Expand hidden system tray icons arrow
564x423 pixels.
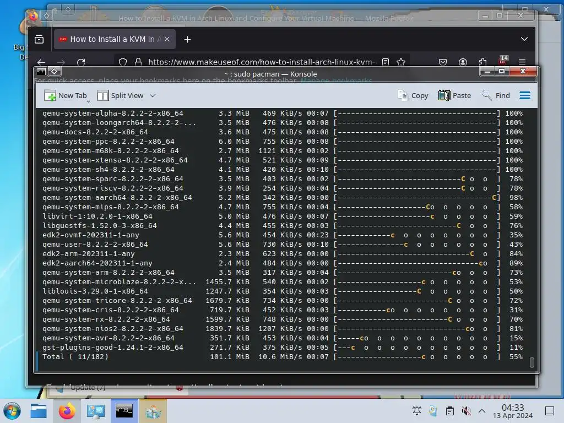482,411
